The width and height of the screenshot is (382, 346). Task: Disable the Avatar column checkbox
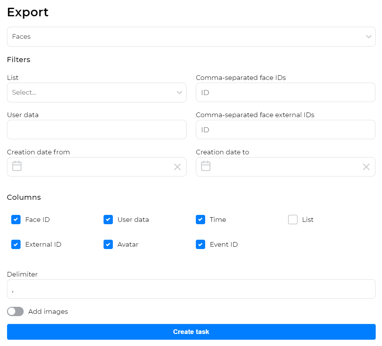point(108,244)
